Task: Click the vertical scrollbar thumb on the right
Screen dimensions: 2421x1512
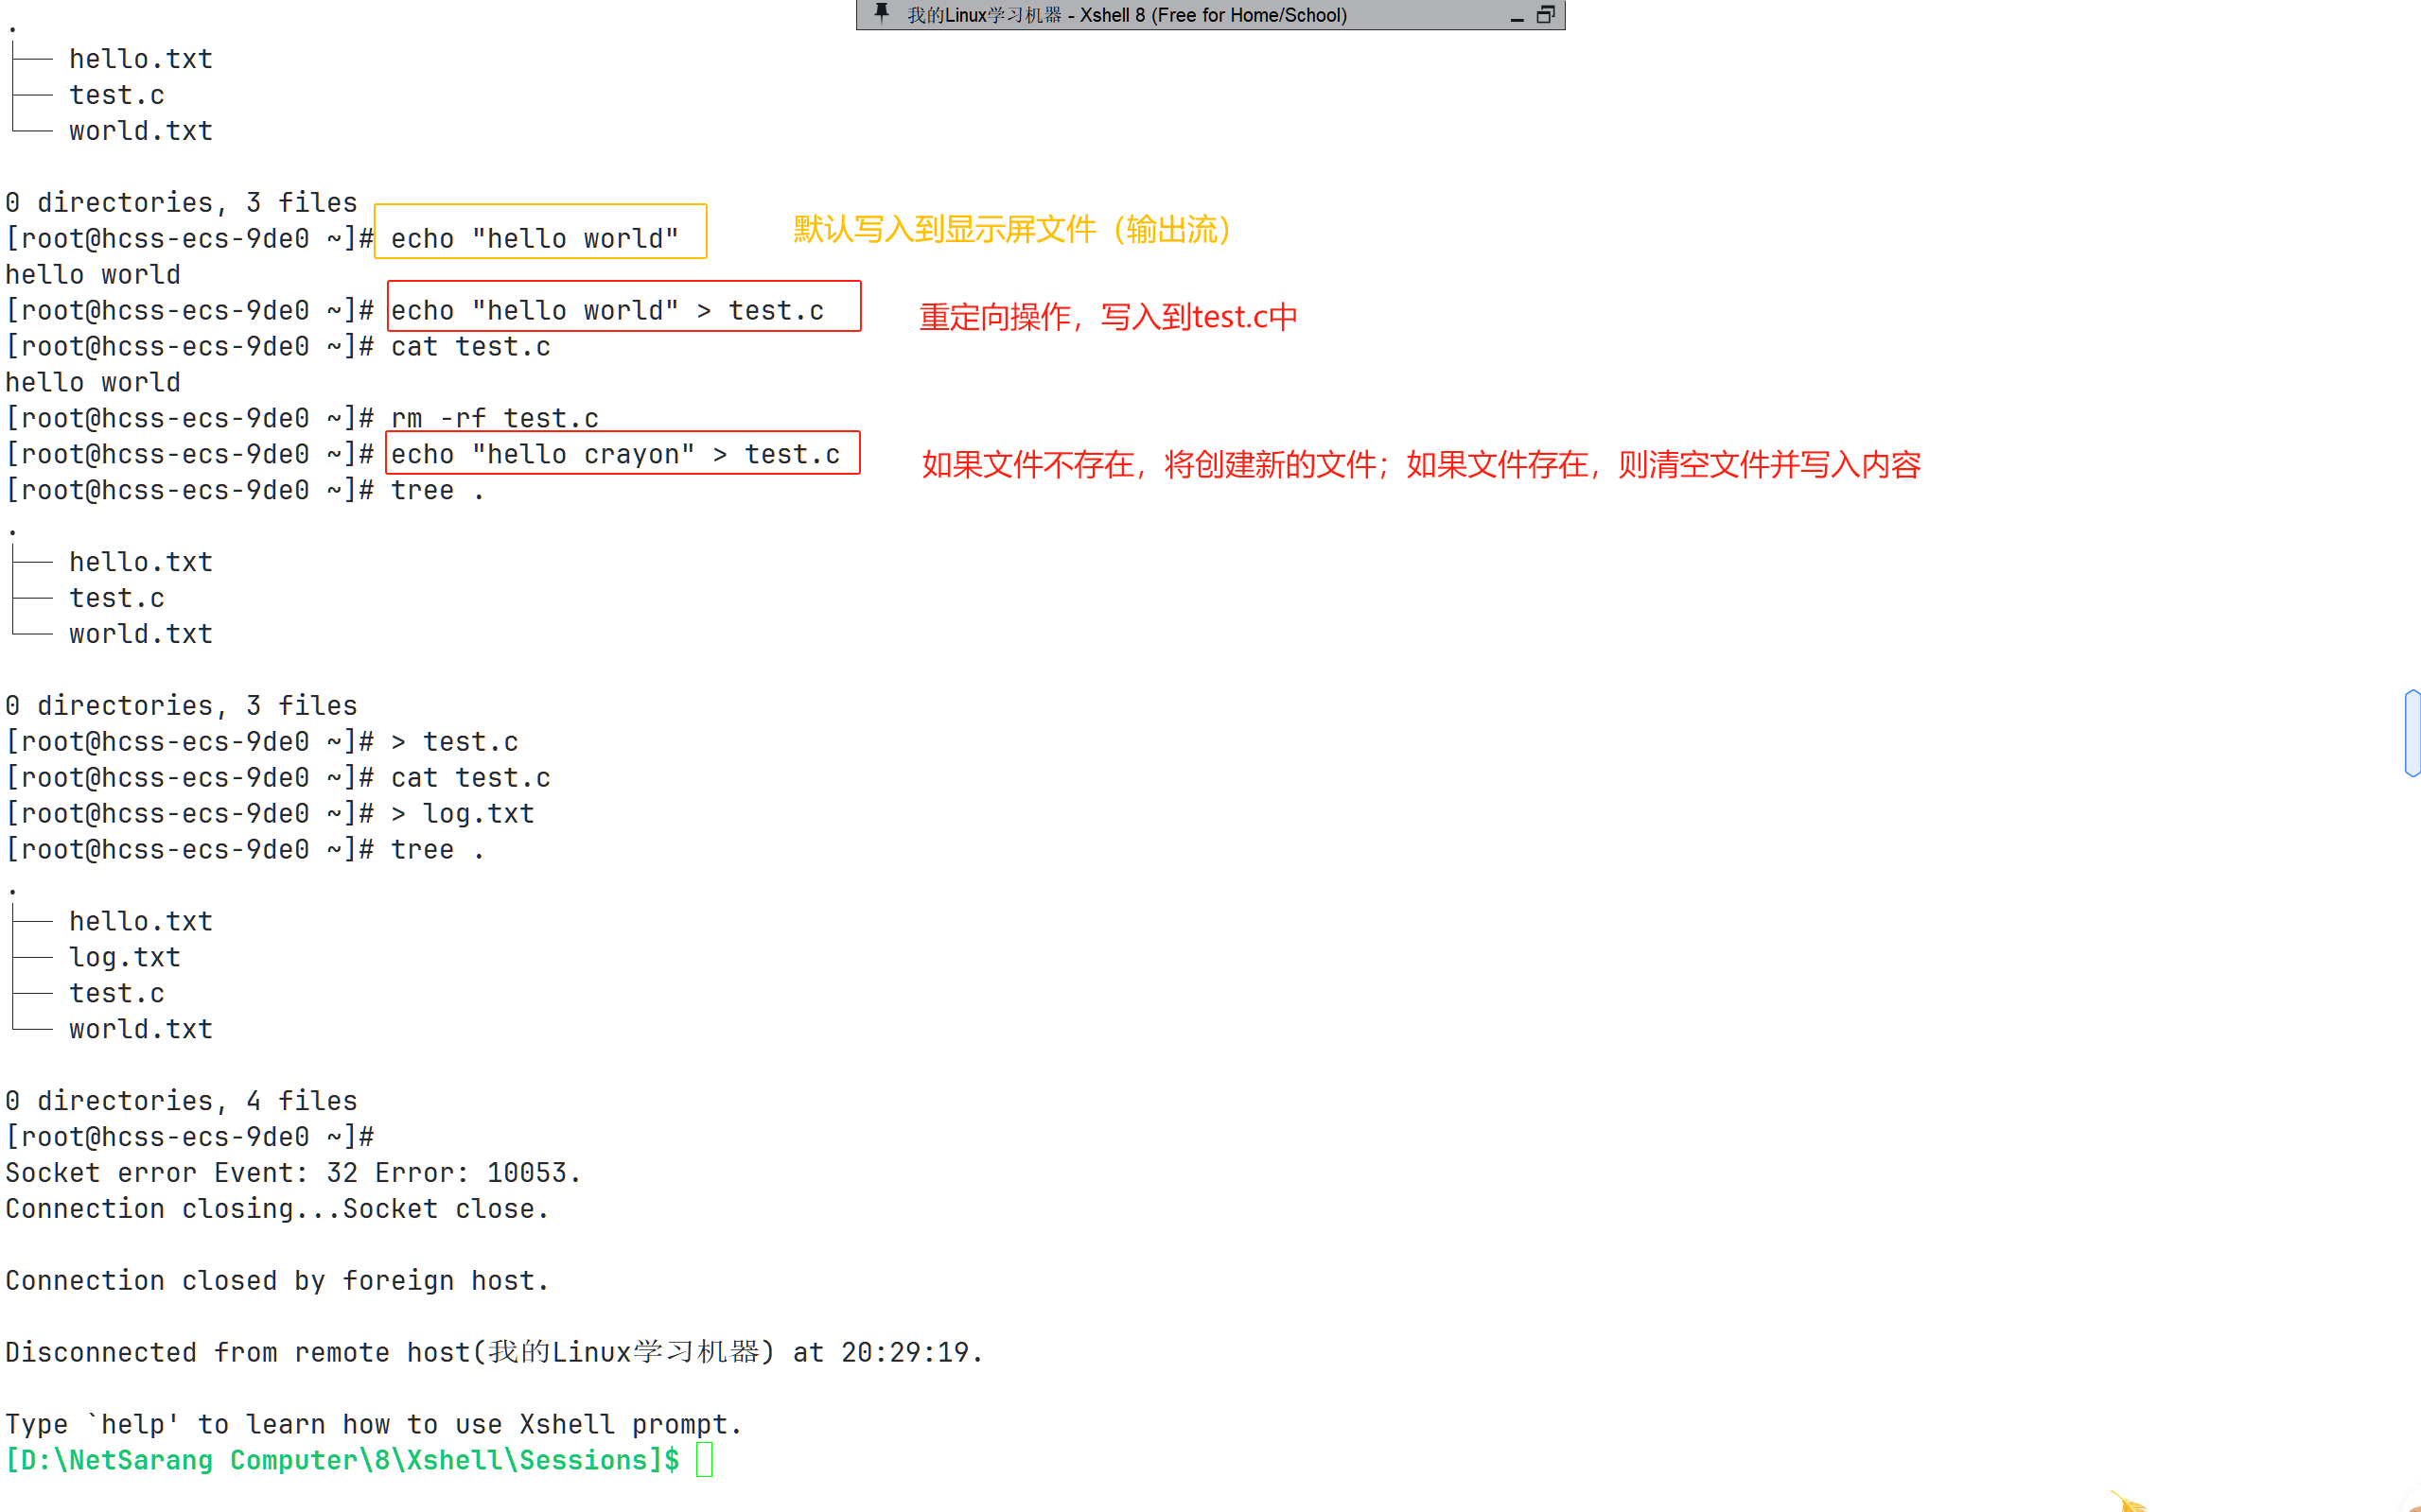Action: [2412, 733]
